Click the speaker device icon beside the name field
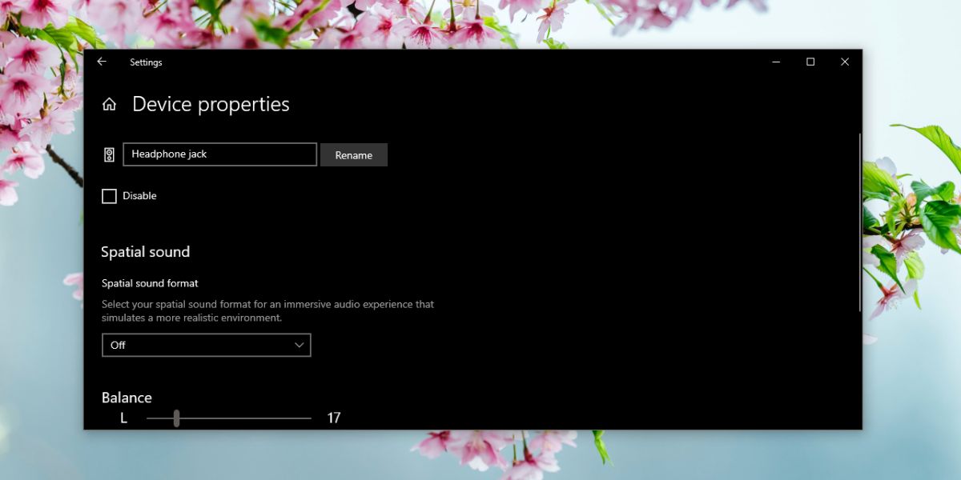 [x=110, y=154]
